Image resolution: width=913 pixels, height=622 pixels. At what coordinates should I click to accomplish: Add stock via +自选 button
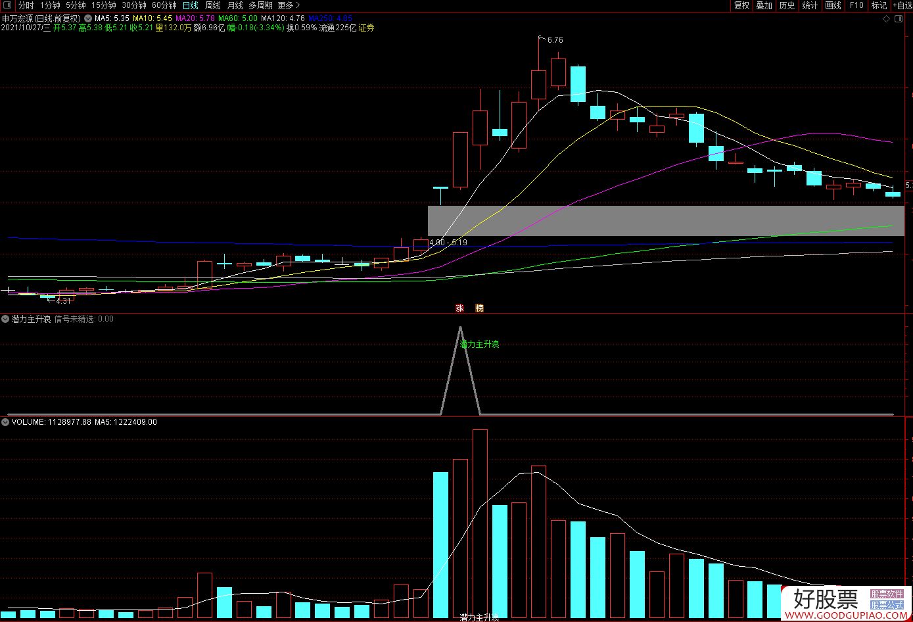[x=901, y=5]
